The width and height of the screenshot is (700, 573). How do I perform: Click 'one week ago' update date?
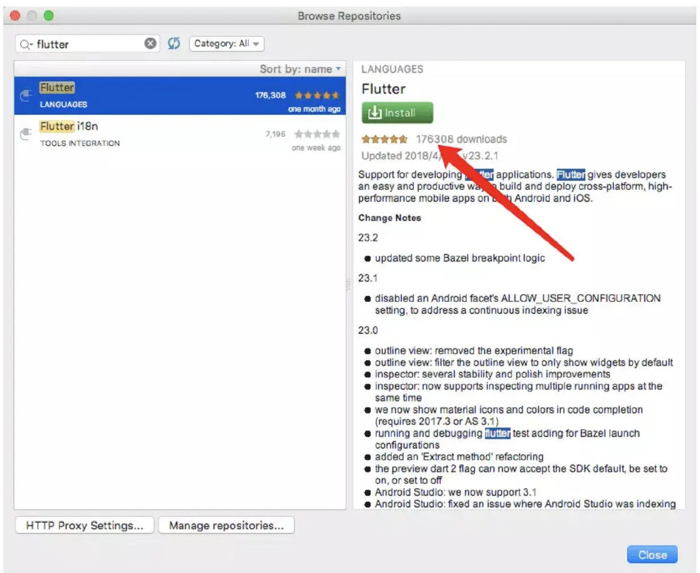(316, 147)
